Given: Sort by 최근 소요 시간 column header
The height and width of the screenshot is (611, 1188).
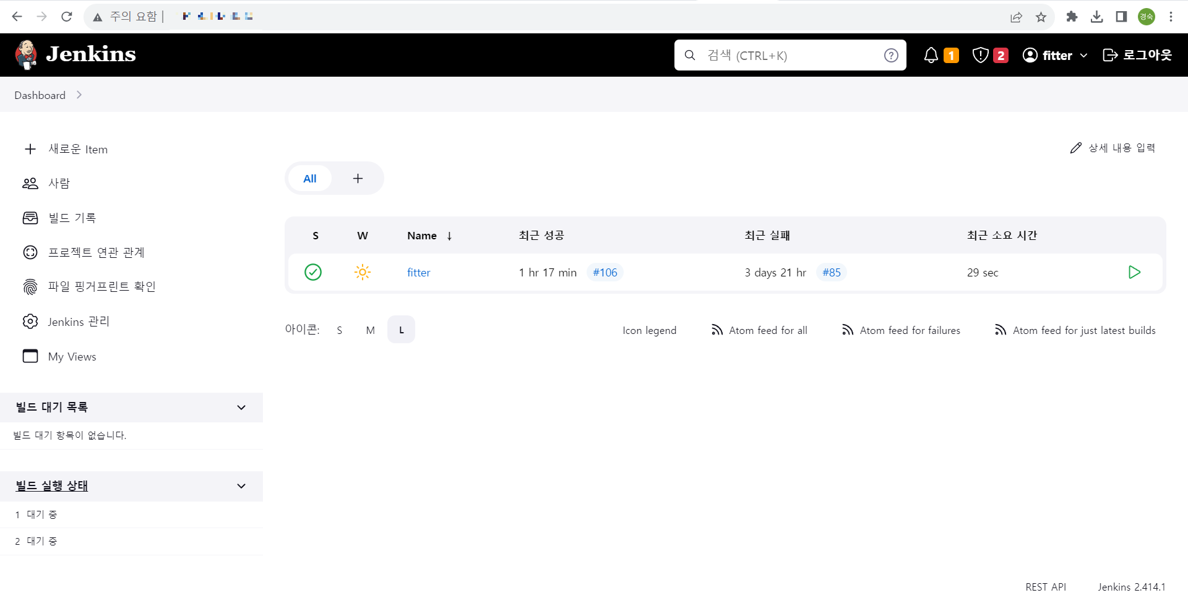Looking at the screenshot, I should [1002, 236].
